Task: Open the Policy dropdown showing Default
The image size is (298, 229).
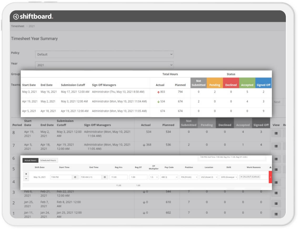Action: (x=104, y=54)
